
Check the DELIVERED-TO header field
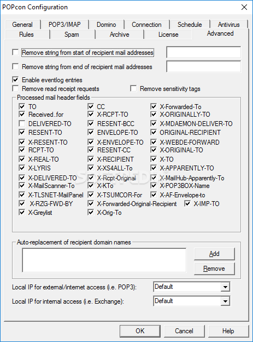(x=22, y=124)
